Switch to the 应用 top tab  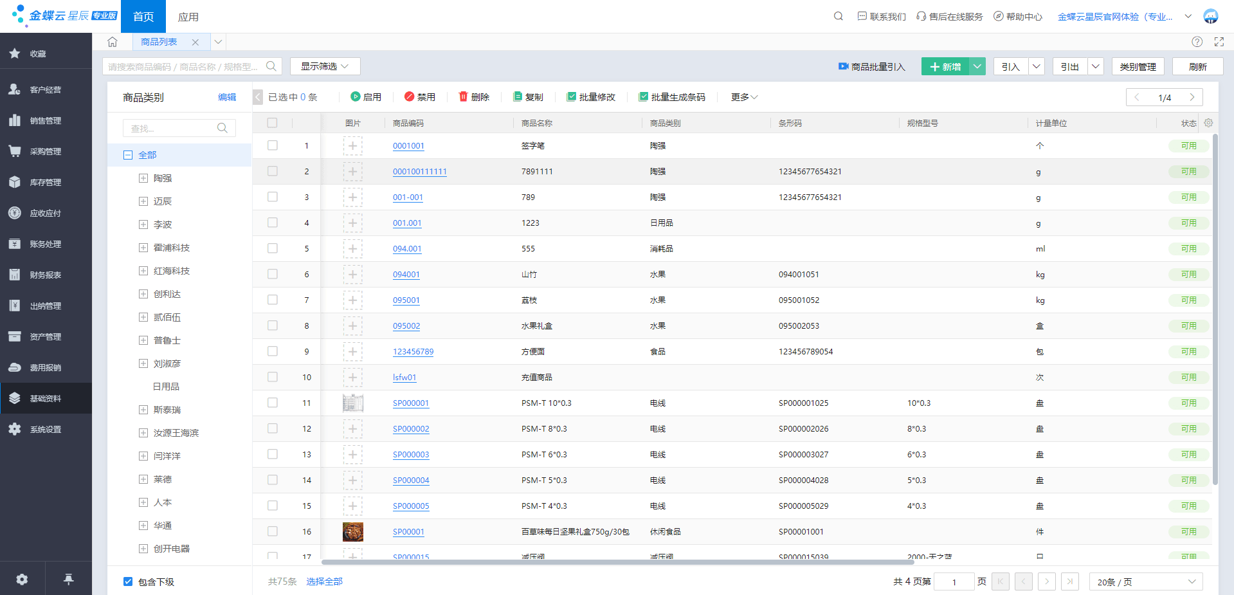click(188, 16)
